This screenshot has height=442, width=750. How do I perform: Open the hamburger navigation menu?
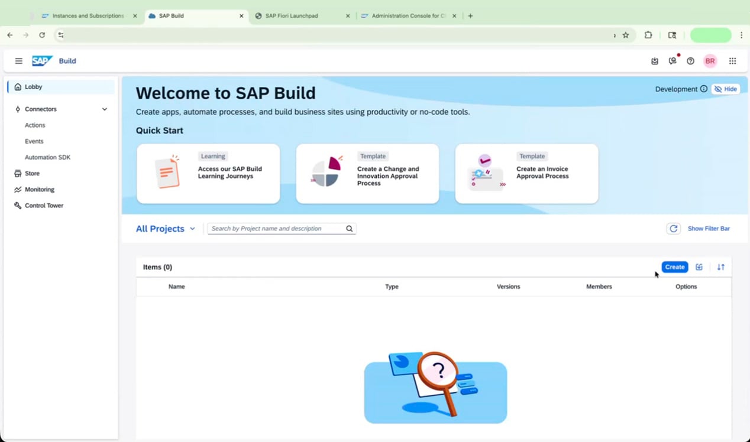coord(19,61)
